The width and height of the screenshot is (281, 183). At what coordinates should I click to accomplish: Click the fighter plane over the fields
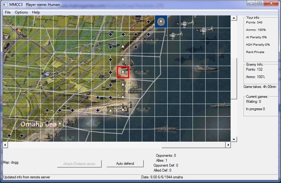pos(48,74)
